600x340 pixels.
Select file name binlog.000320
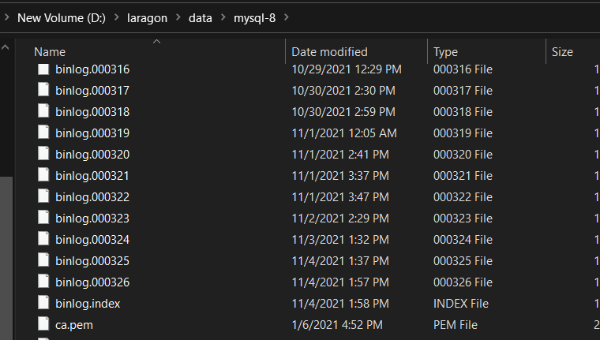coord(92,155)
